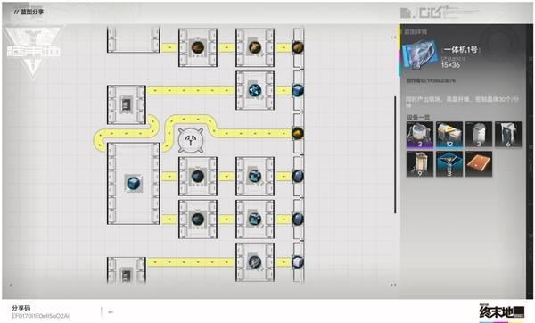Click the top-left brown ore processing machine
The width and height of the screenshot is (535, 323).
[x=198, y=47]
